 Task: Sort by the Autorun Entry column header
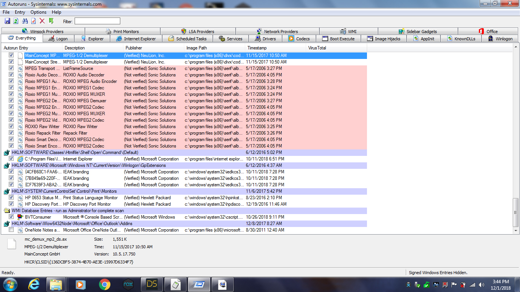(x=32, y=48)
